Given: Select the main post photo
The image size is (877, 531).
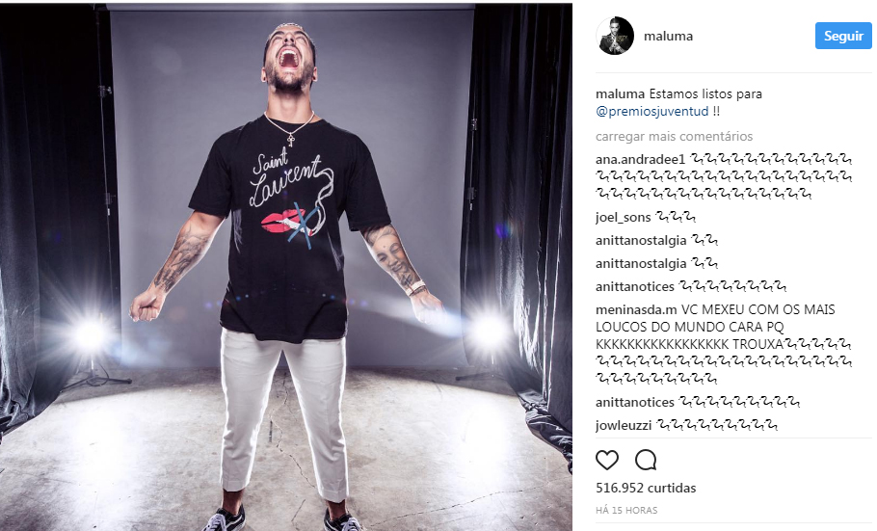Looking at the screenshot, I should pyautogui.click(x=286, y=267).
